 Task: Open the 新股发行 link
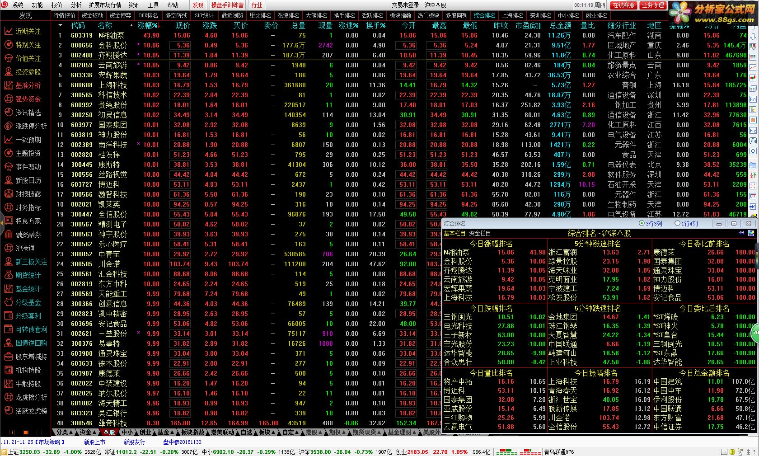(134, 442)
